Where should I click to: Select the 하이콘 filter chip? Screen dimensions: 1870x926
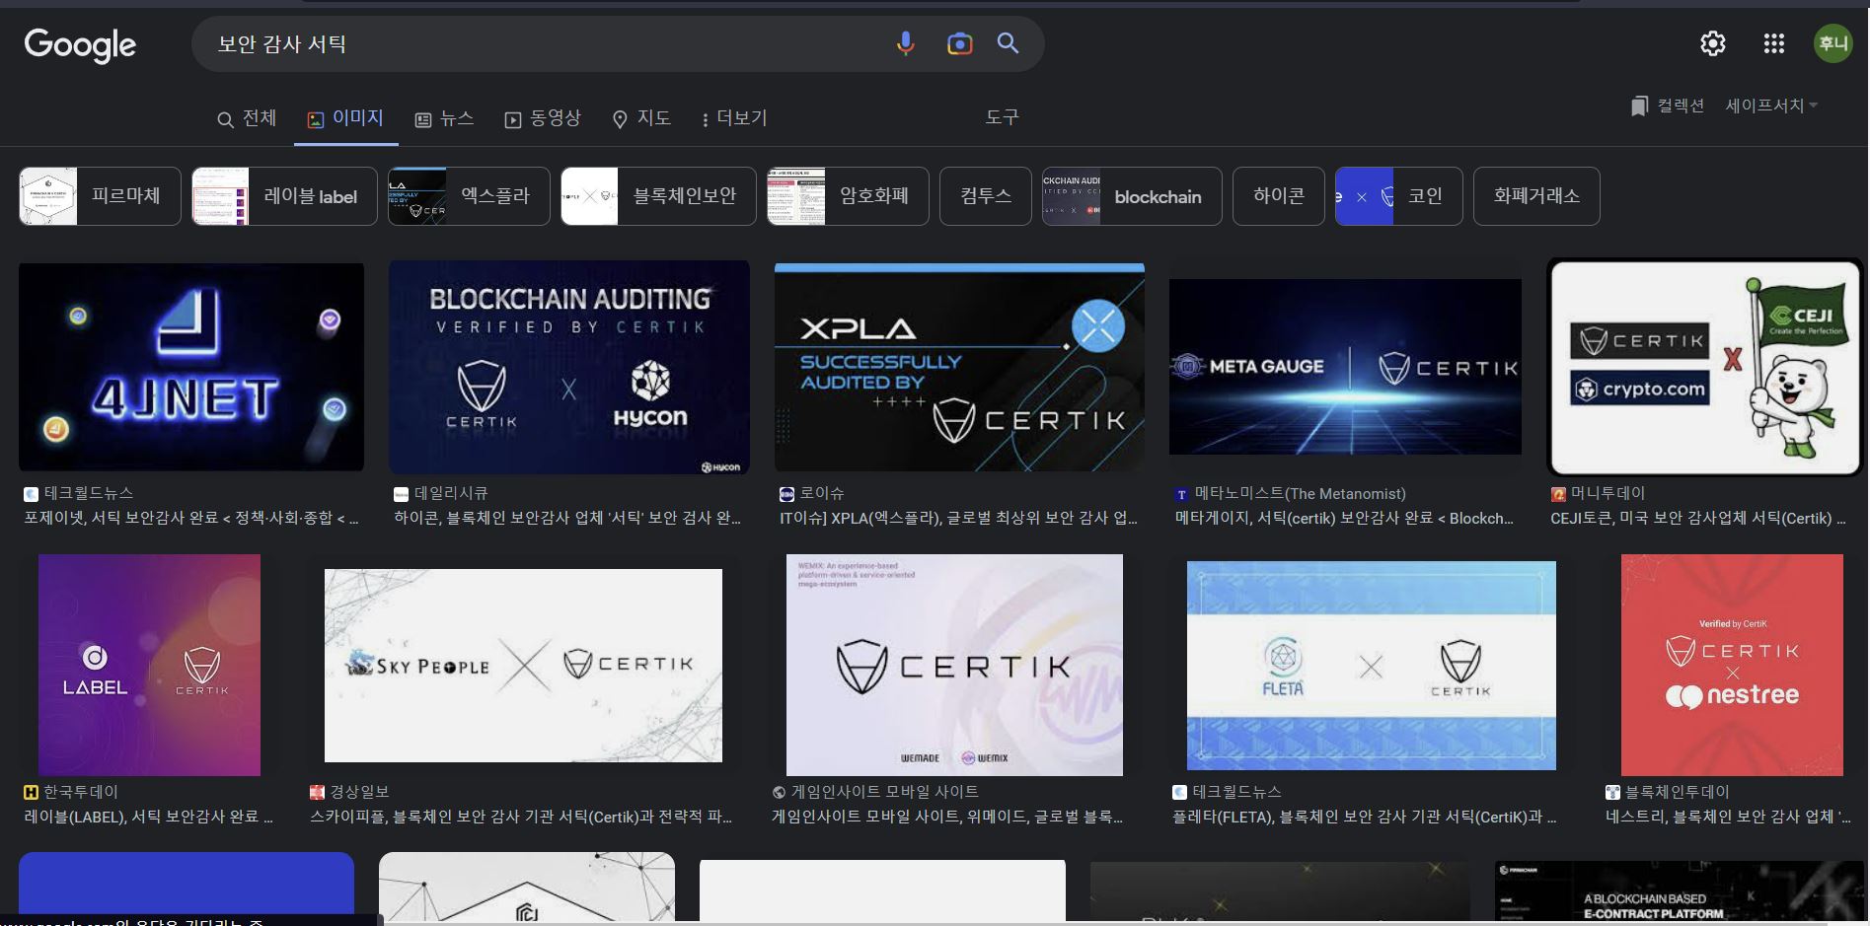(1279, 196)
